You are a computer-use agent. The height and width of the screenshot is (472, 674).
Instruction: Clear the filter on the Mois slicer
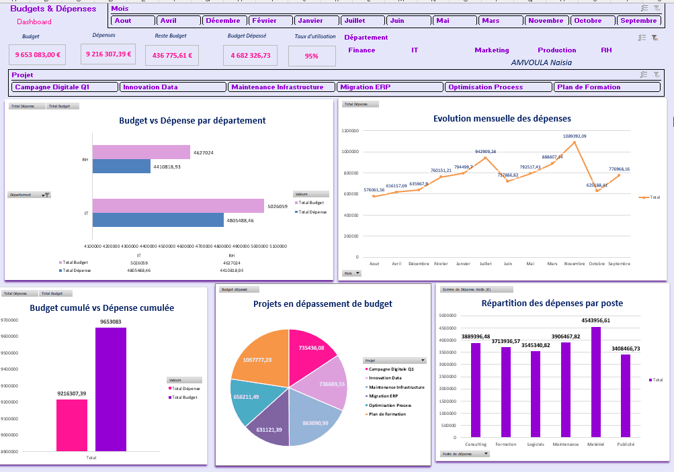point(656,8)
